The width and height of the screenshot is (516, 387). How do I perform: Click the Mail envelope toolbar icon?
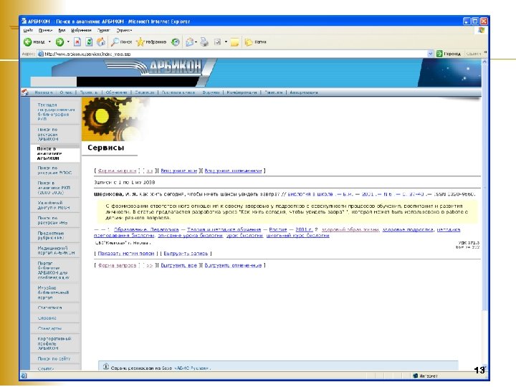pyautogui.click(x=189, y=42)
